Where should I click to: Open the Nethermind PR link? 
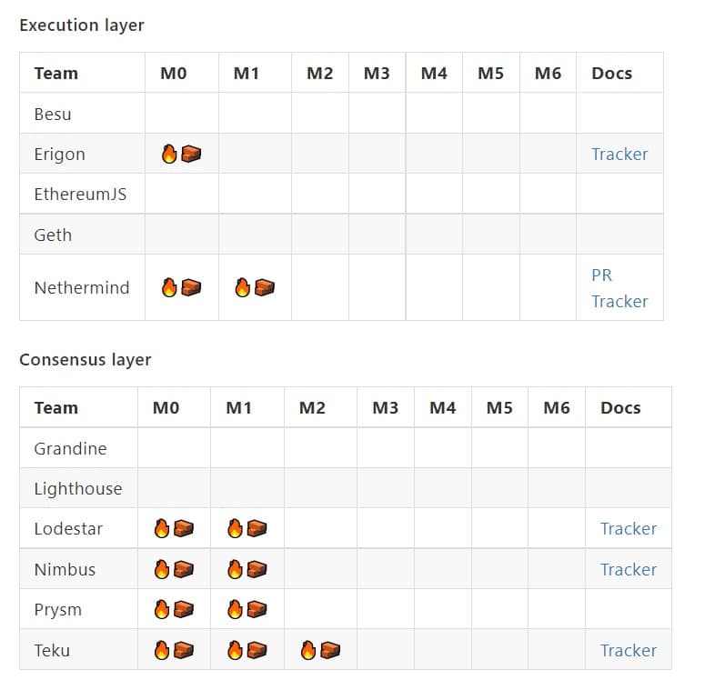[601, 275]
